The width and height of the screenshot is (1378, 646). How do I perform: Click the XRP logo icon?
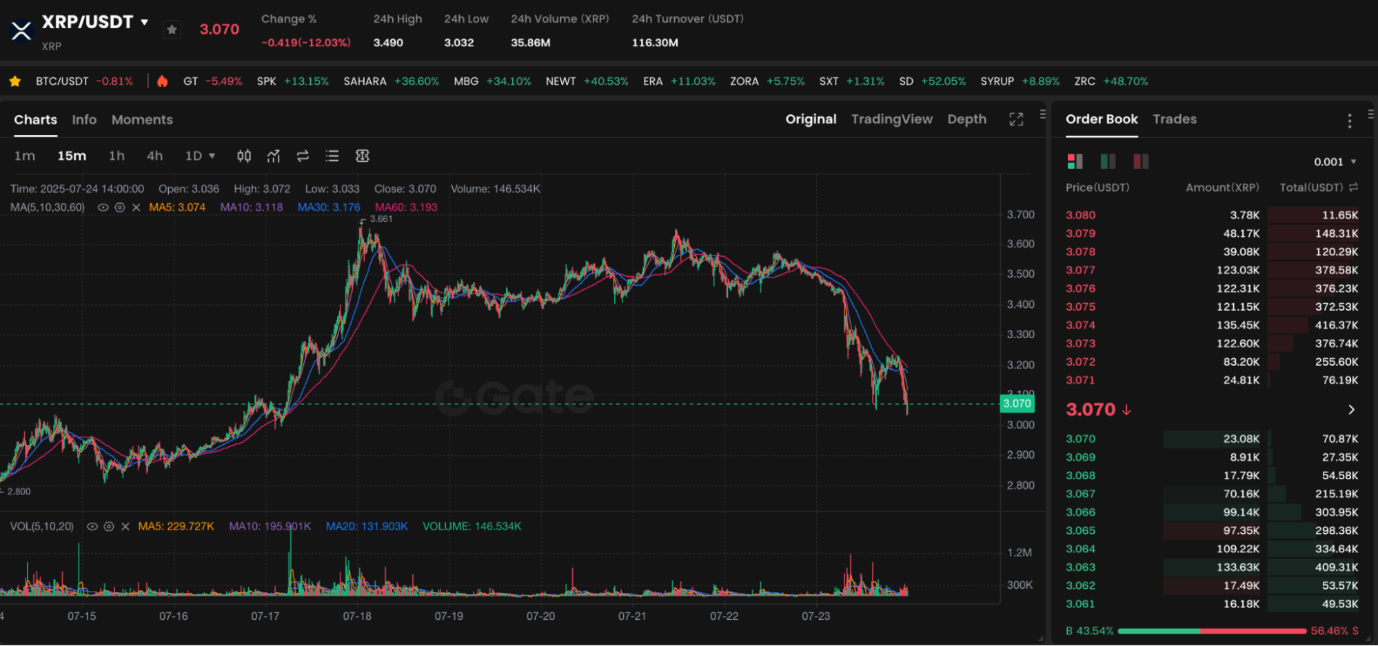(21, 30)
